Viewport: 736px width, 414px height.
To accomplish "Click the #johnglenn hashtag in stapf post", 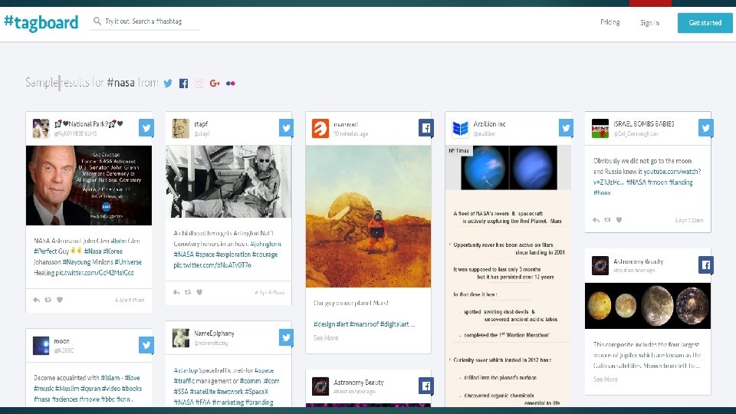I will [x=266, y=244].
